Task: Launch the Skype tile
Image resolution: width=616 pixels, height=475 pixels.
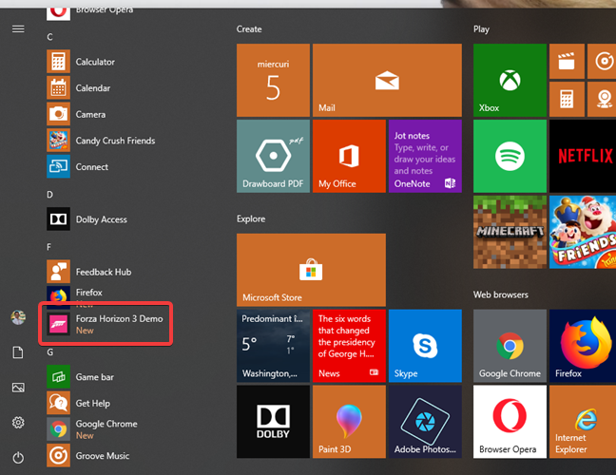Action: pos(425,346)
